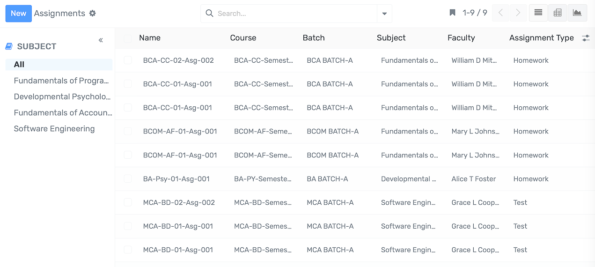Screen dimensions: 595x267
Task: Click the 1-9 / 9 pager text
Action: click(475, 13)
